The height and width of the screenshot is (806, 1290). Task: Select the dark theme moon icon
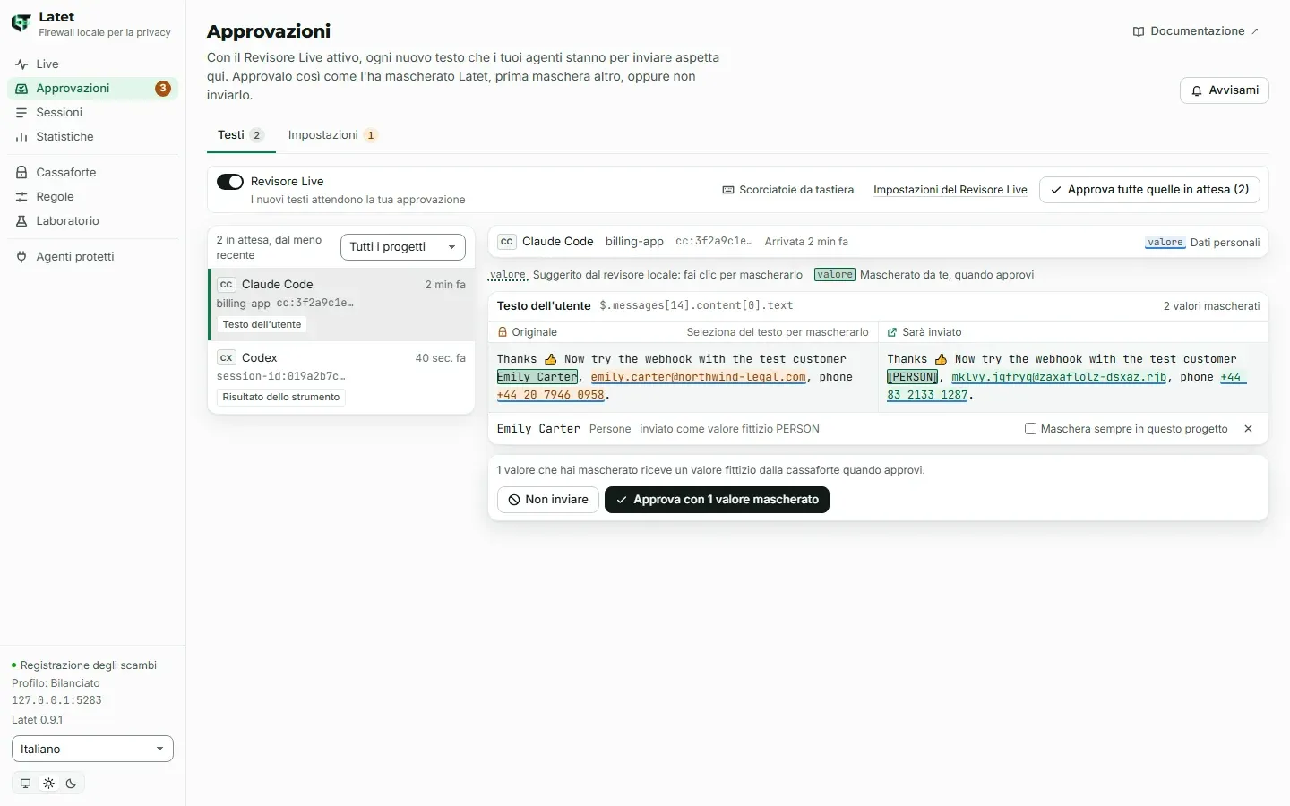tap(71, 784)
